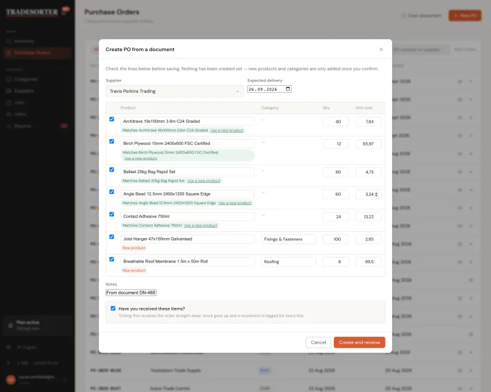Click the quantity 6 field for Roof Membrane
The width and height of the screenshot is (491, 392).
pyautogui.click(x=336, y=262)
